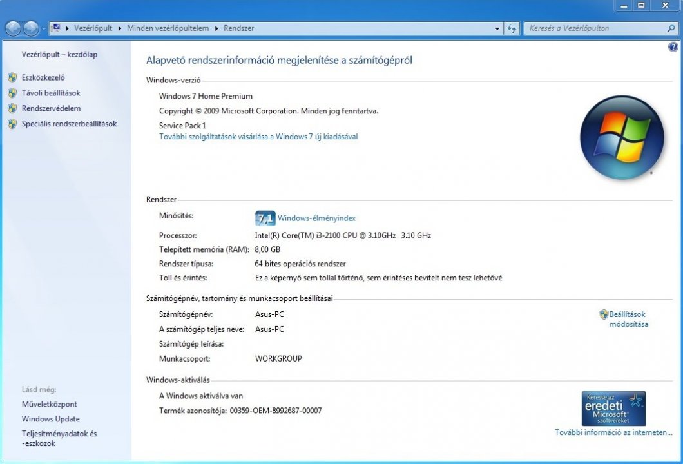Open Távoli beállítások link
The width and height of the screenshot is (683, 464).
pyautogui.click(x=51, y=93)
